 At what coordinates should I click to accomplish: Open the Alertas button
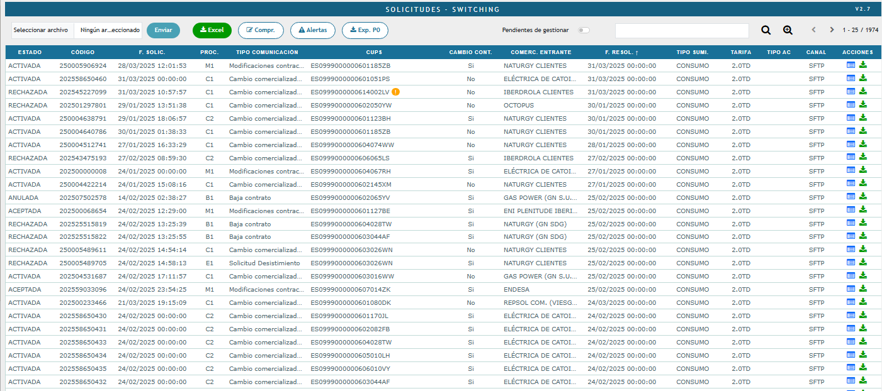[312, 30]
